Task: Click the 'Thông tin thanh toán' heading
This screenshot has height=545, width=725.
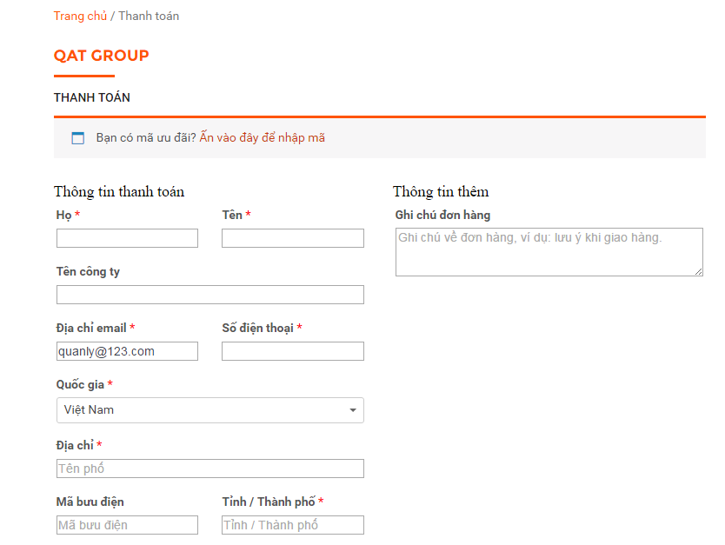Action: tap(119, 191)
